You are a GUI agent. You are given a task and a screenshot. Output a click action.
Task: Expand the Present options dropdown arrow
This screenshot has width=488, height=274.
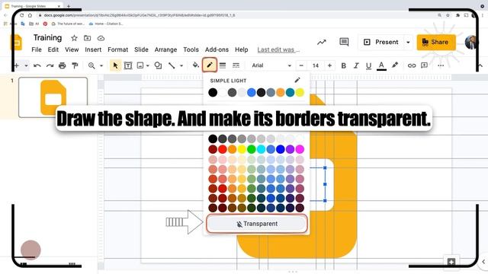408,43
